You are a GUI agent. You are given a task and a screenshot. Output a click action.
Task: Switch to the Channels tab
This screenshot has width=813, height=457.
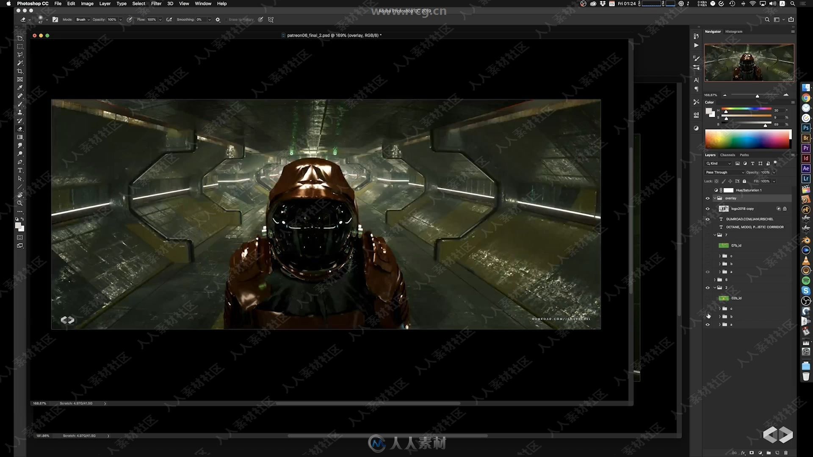(727, 155)
